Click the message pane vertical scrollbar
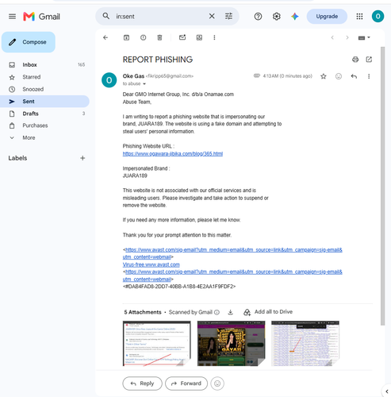This screenshot has height=397, width=391. pyautogui.click(x=382, y=186)
